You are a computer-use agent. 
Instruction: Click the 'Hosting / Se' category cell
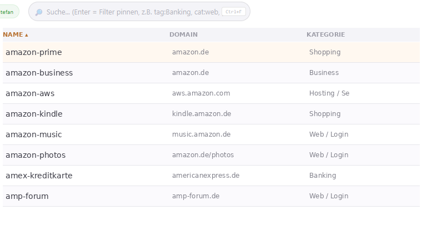329,93
